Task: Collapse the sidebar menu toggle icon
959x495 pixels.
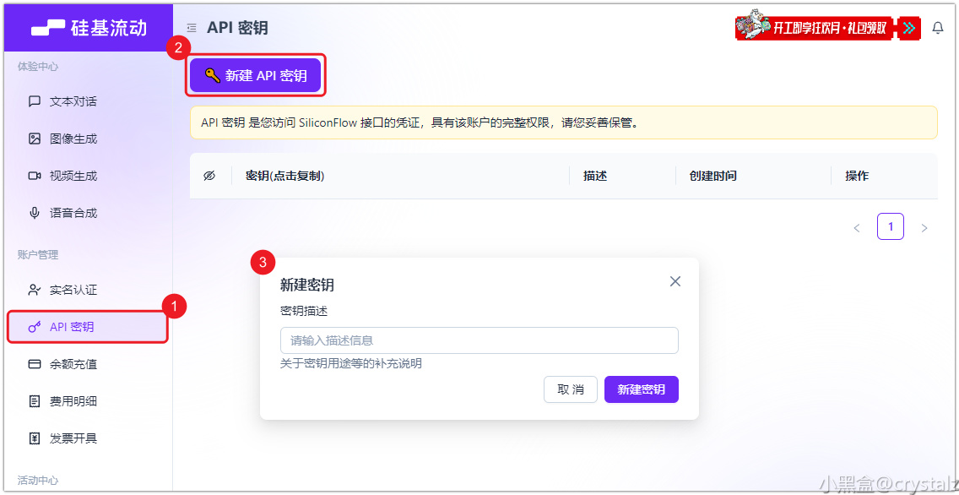Action: click(192, 28)
